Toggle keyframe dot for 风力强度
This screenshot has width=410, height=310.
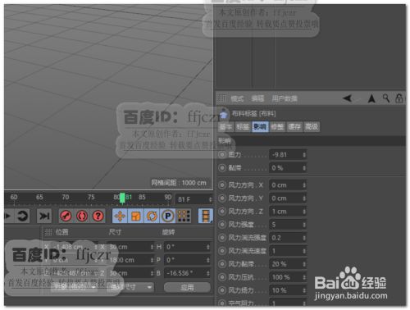222,225
